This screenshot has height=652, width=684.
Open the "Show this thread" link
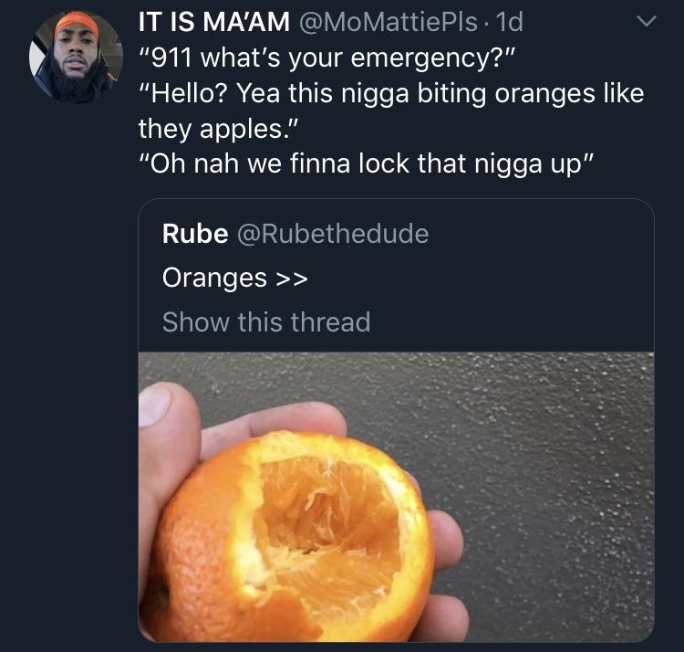[266, 321]
